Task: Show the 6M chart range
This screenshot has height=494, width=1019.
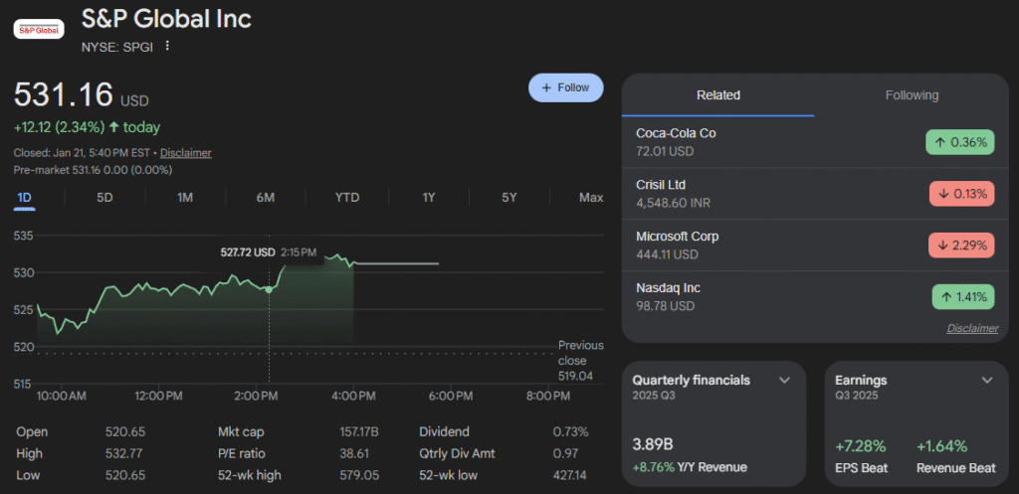Action: (x=266, y=198)
